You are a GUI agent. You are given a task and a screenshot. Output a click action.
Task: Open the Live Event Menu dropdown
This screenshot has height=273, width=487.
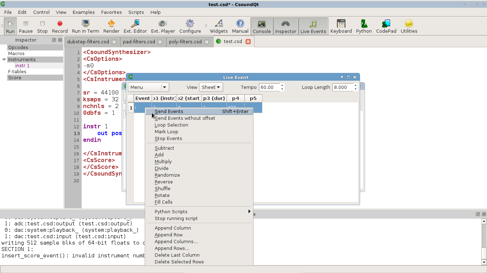148,87
